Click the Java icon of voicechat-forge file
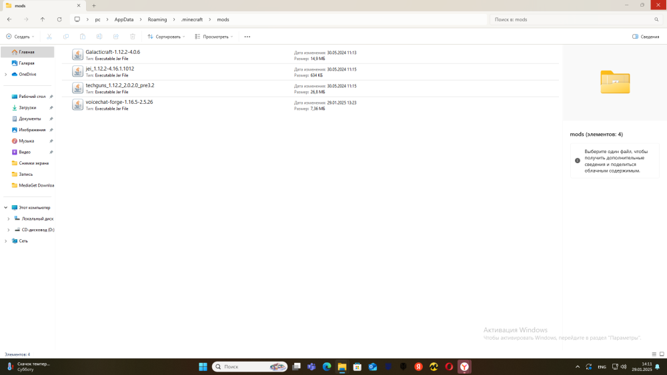The height and width of the screenshot is (375, 667). click(77, 105)
